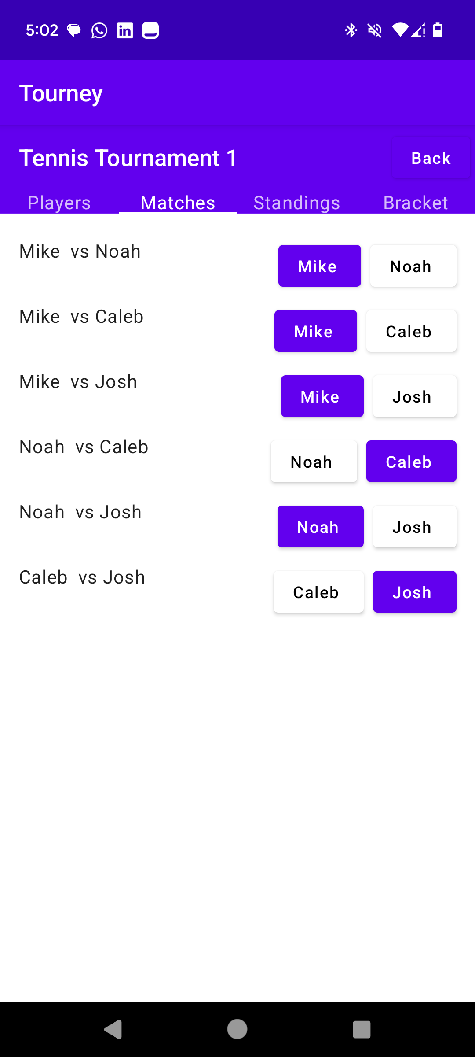Tap the WhatsApp notification icon
The height and width of the screenshot is (1057, 475).
click(x=99, y=30)
